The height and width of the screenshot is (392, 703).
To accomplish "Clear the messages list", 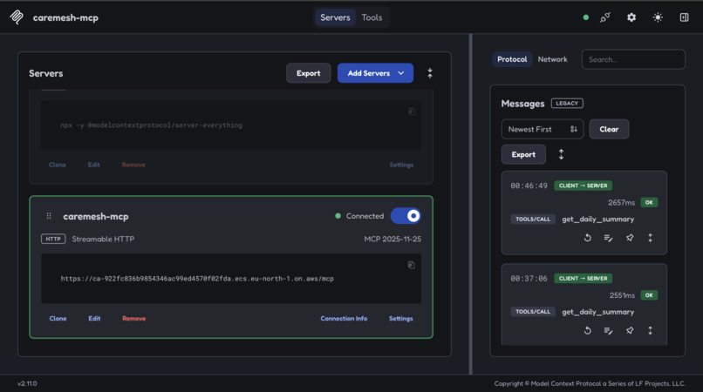I will 609,129.
